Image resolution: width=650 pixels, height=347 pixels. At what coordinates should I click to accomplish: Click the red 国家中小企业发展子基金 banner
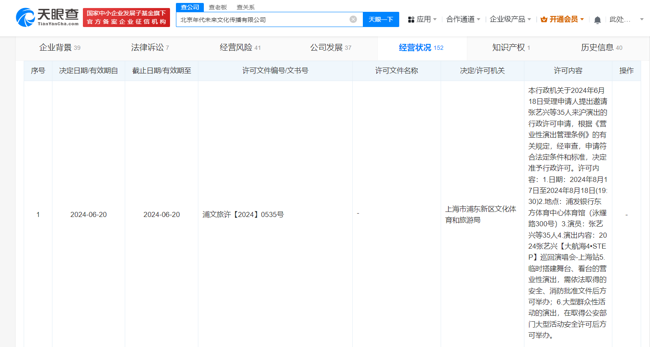126,17
